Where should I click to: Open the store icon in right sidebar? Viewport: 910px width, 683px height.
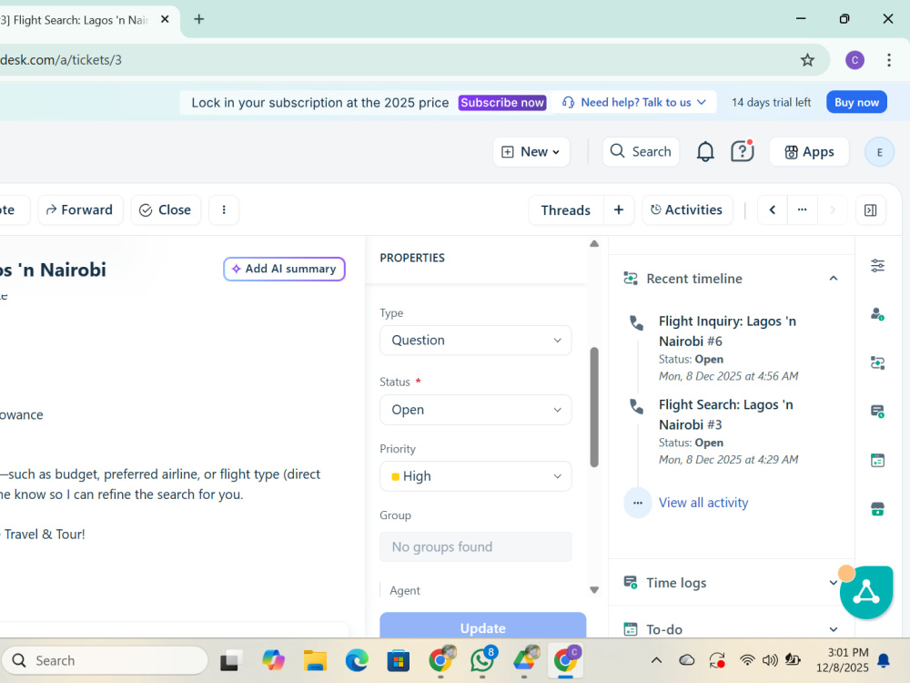(877, 509)
